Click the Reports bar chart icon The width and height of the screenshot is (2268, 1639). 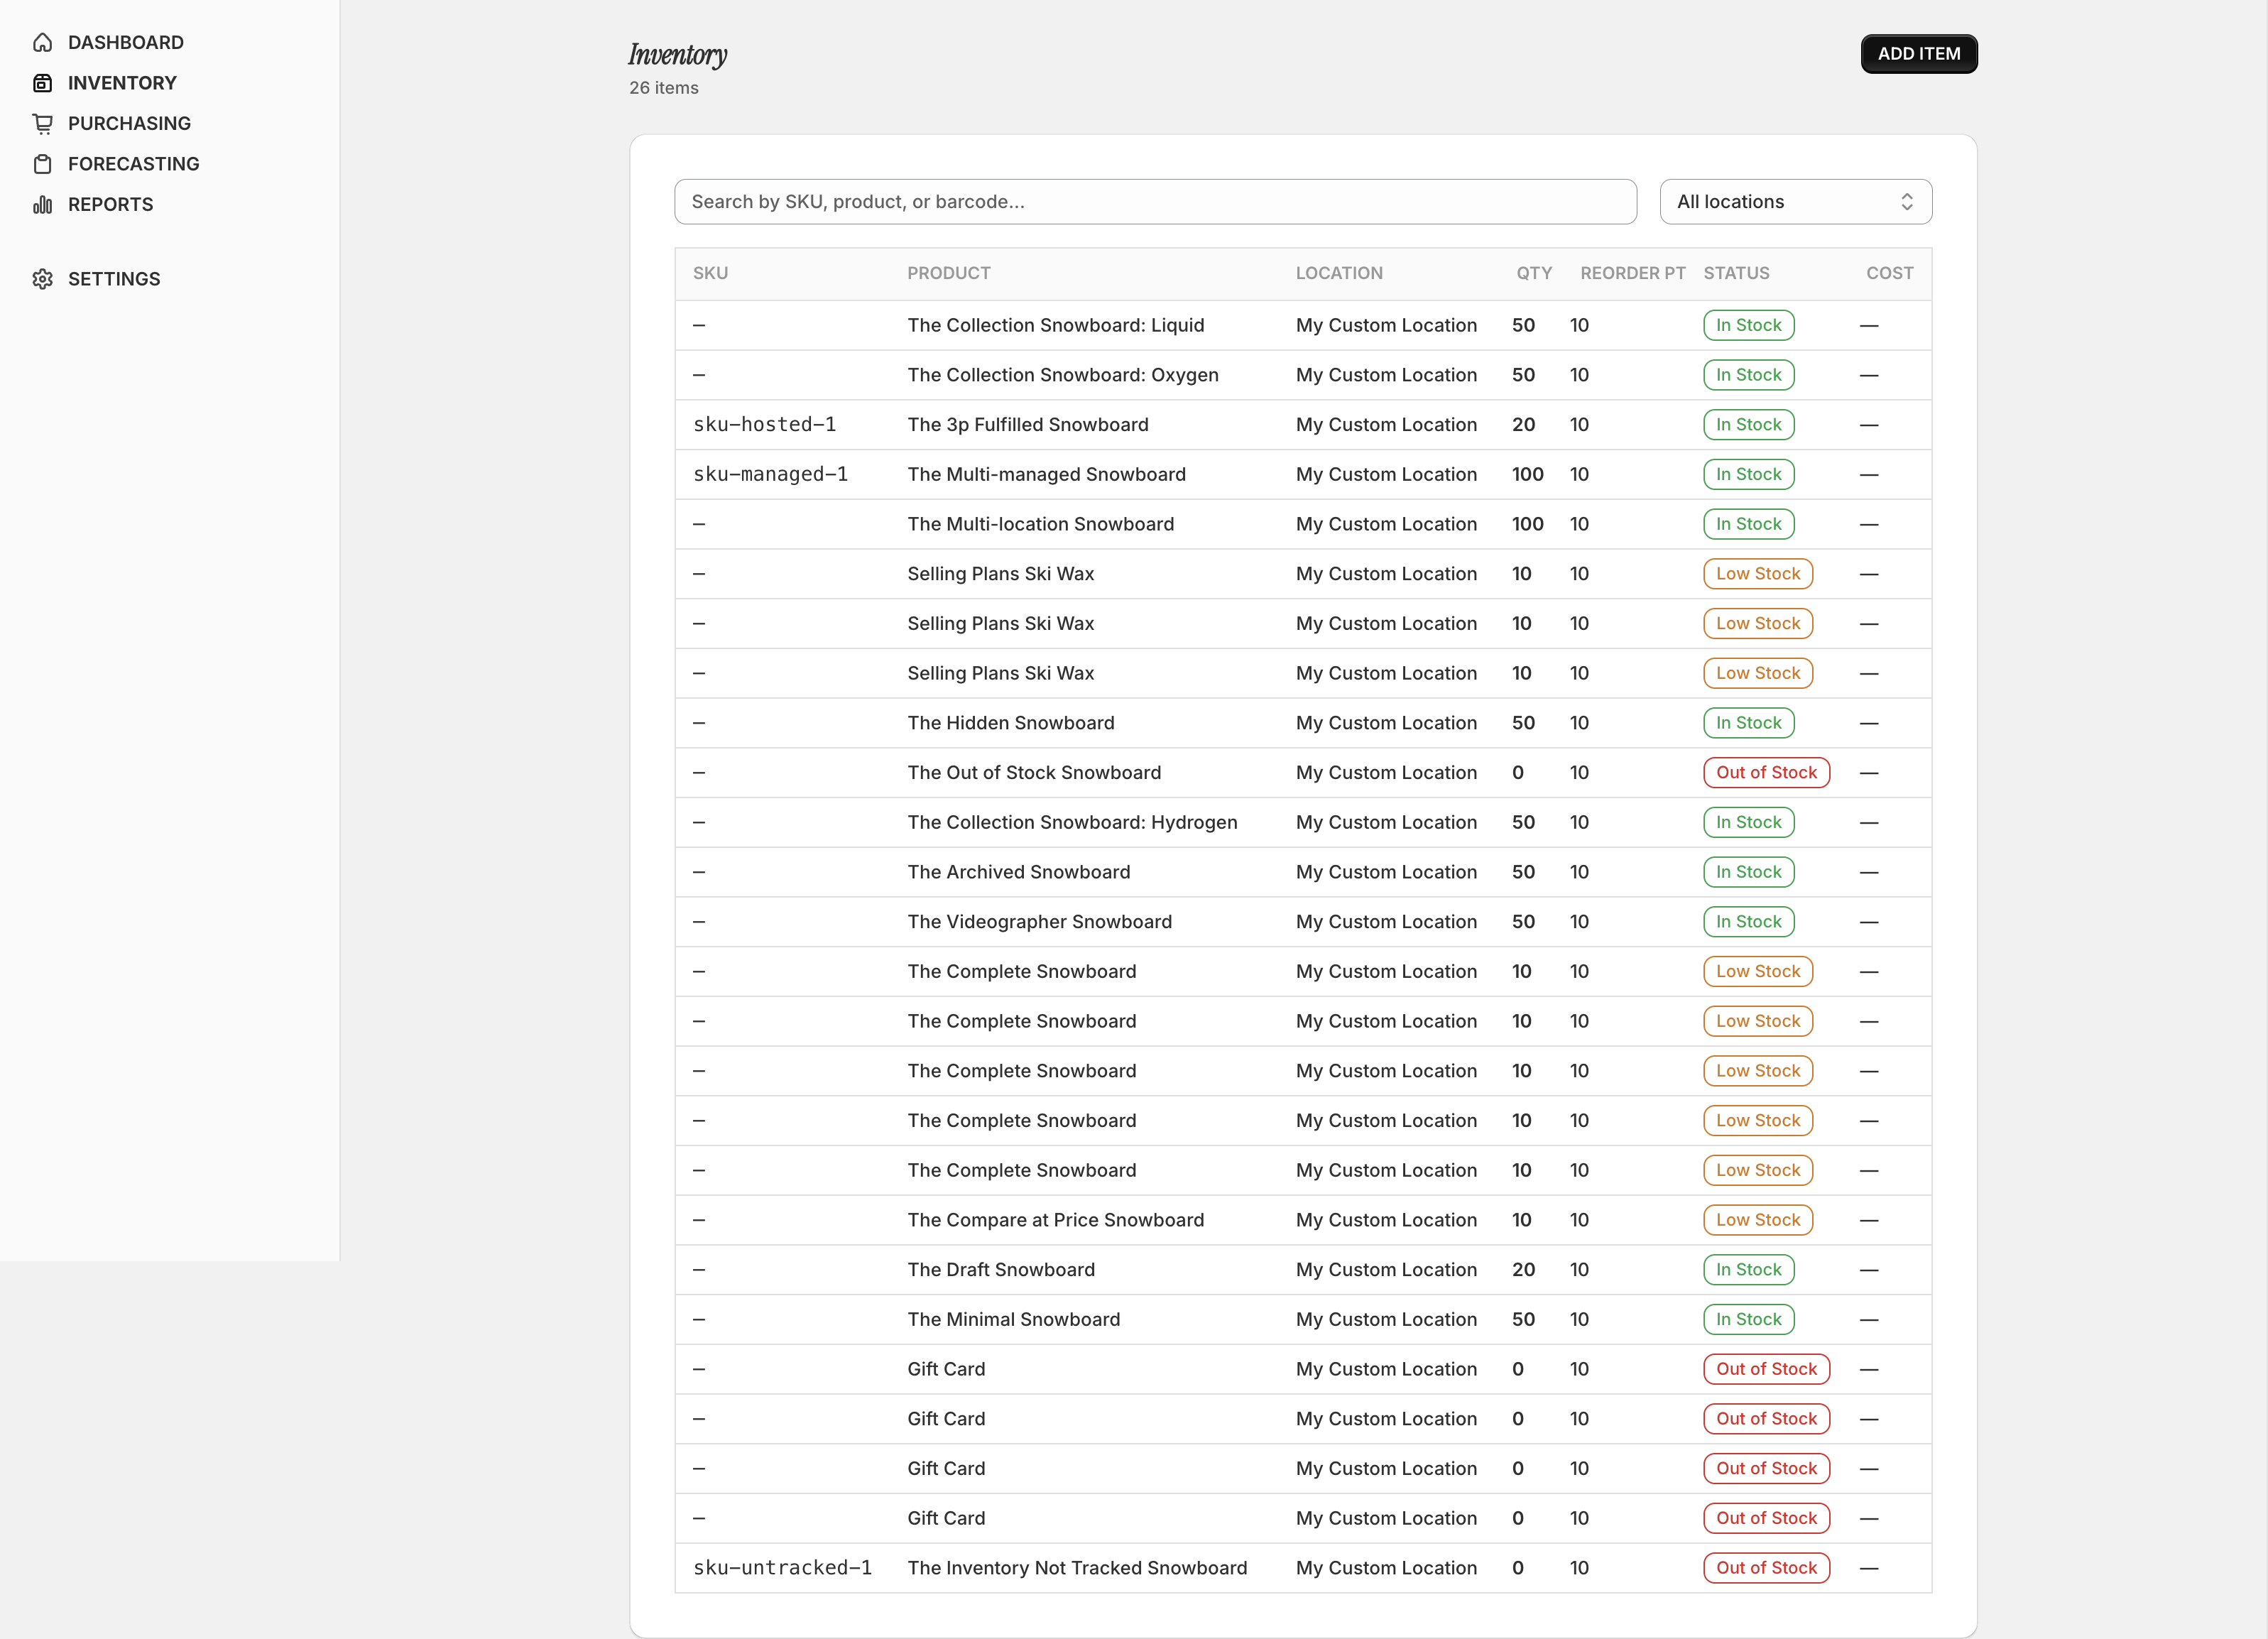[42, 205]
